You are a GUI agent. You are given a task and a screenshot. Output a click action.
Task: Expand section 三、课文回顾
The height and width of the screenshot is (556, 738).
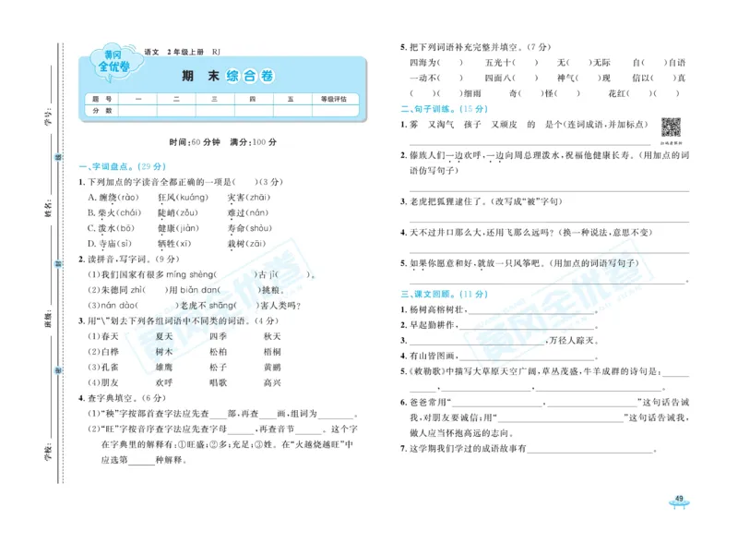417,294
